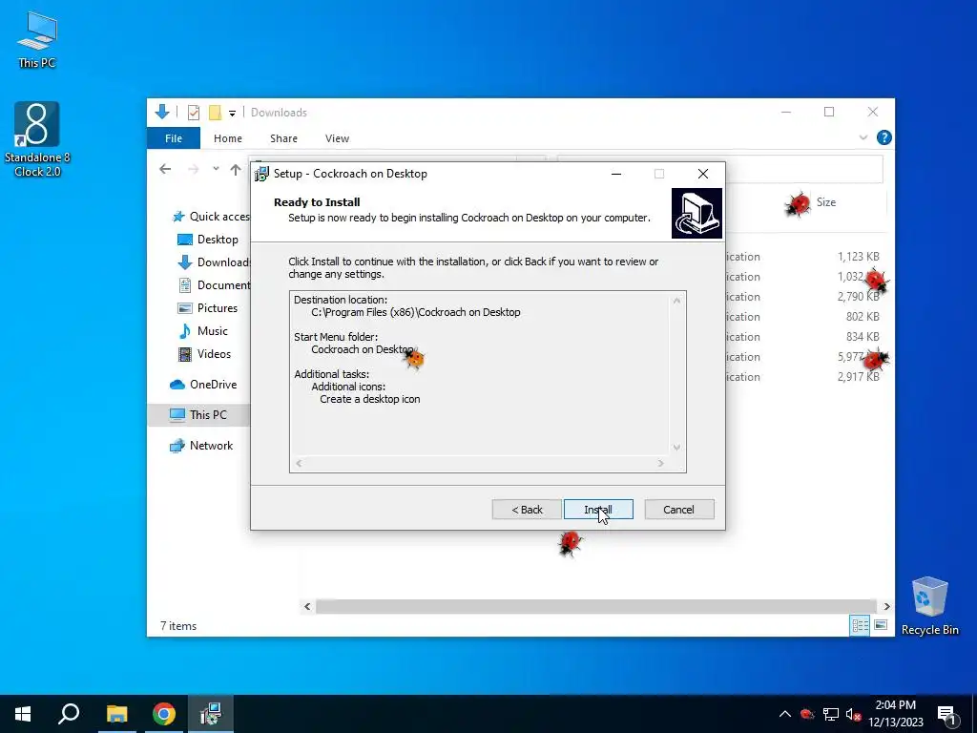Viewport: 977px width, 733px height.
Task: Open Customize Quick Access Toolbar dropdown
Action: tap(232, 114)
